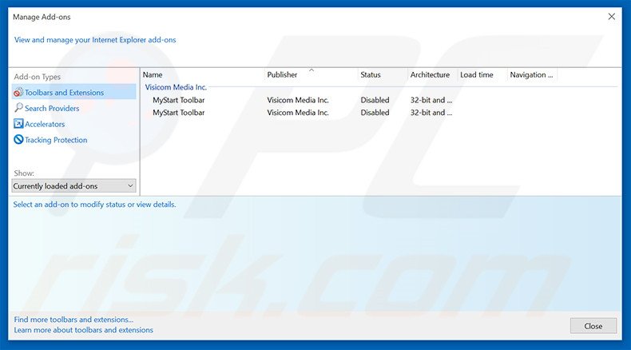Click the Close button

click(593, 326)
